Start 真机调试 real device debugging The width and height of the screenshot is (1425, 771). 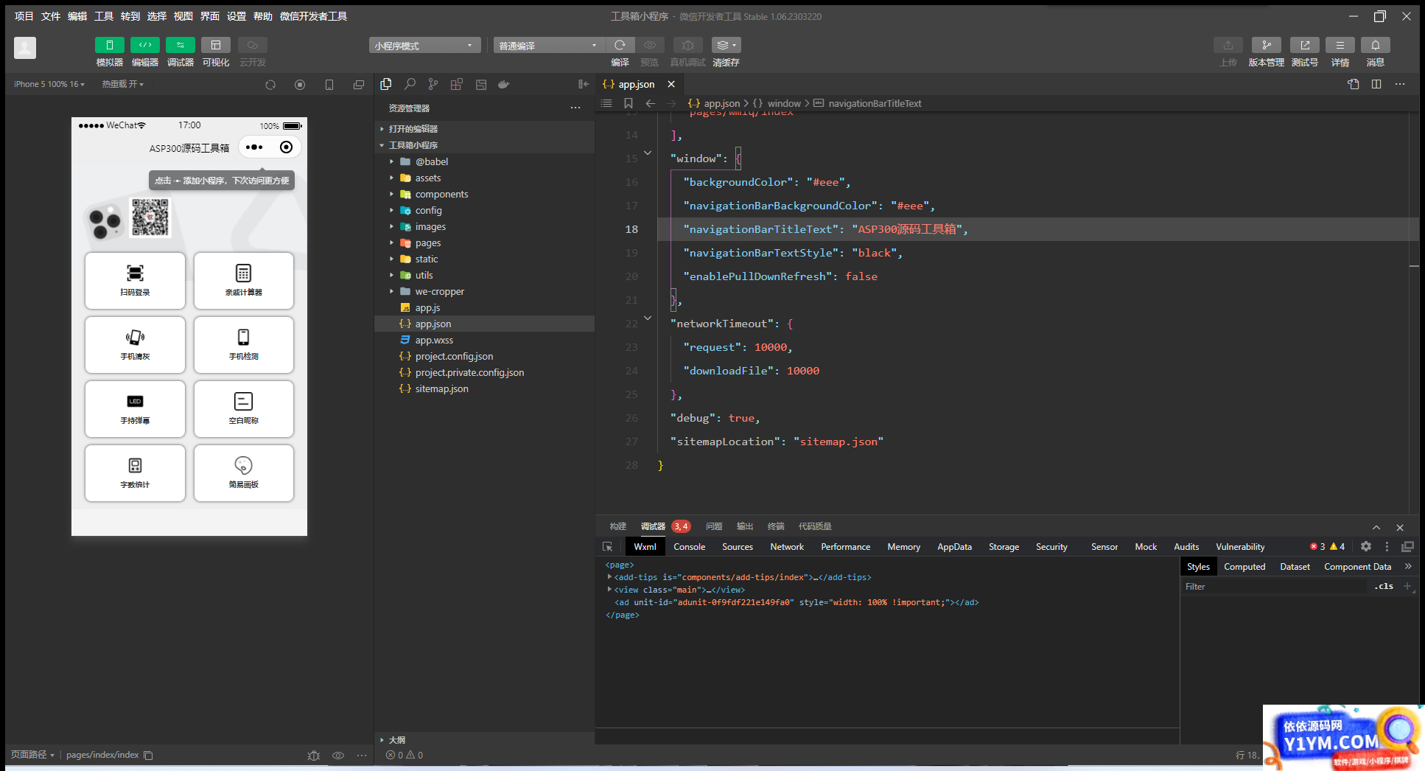(688, 45)
